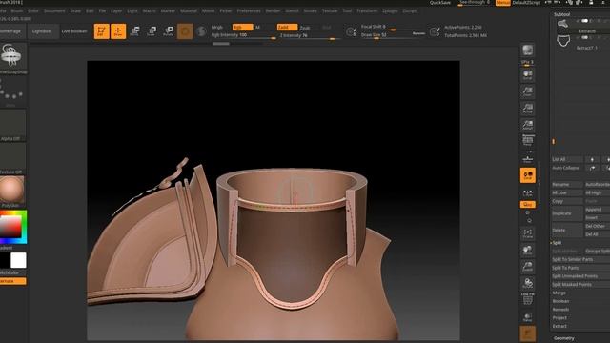The height and width of the screenshot is (343, 610).
Task: Expand the Extract section
Action: tap(559, 326)
